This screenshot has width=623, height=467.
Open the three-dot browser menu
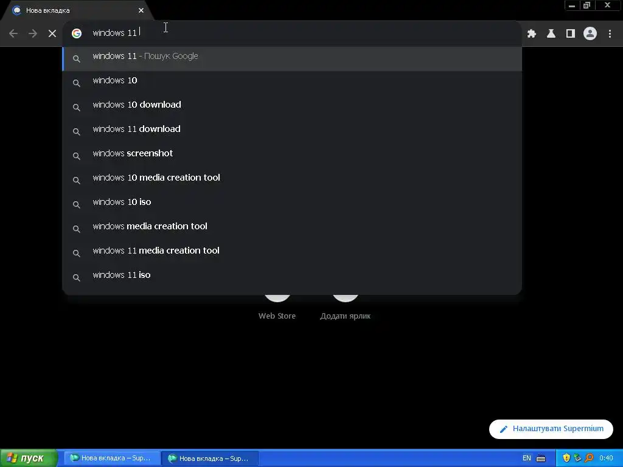coord(610,34)
